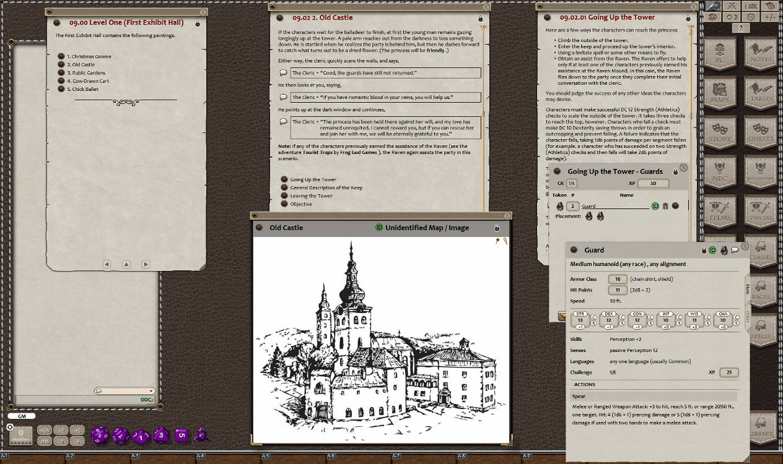Viewport: 783px width, 464px height.
Task: Switch to the Other tab on the Guard sheet
Action: coord(748,316)
